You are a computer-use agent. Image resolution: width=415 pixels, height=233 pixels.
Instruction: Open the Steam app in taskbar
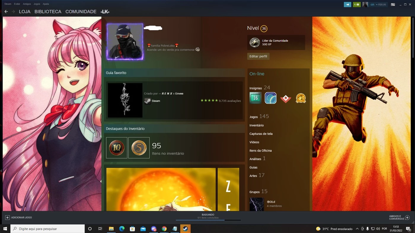click(x=185, y=229)
